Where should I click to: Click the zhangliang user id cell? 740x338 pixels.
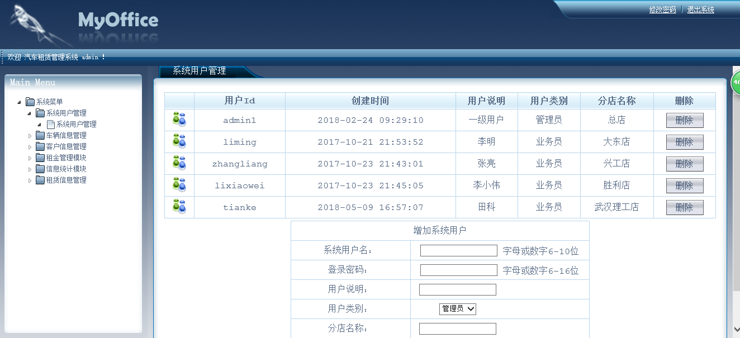(x=240, y=164)
